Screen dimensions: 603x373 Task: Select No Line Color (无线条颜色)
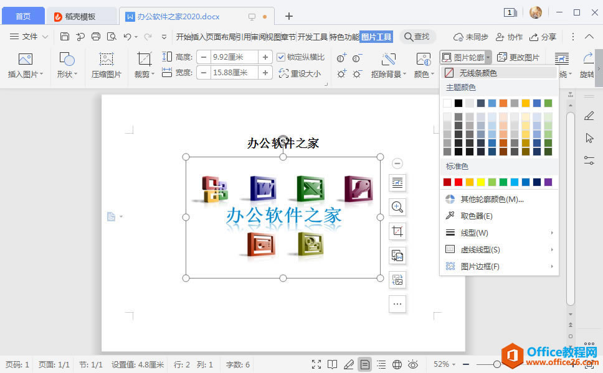[x=499, y=73]
